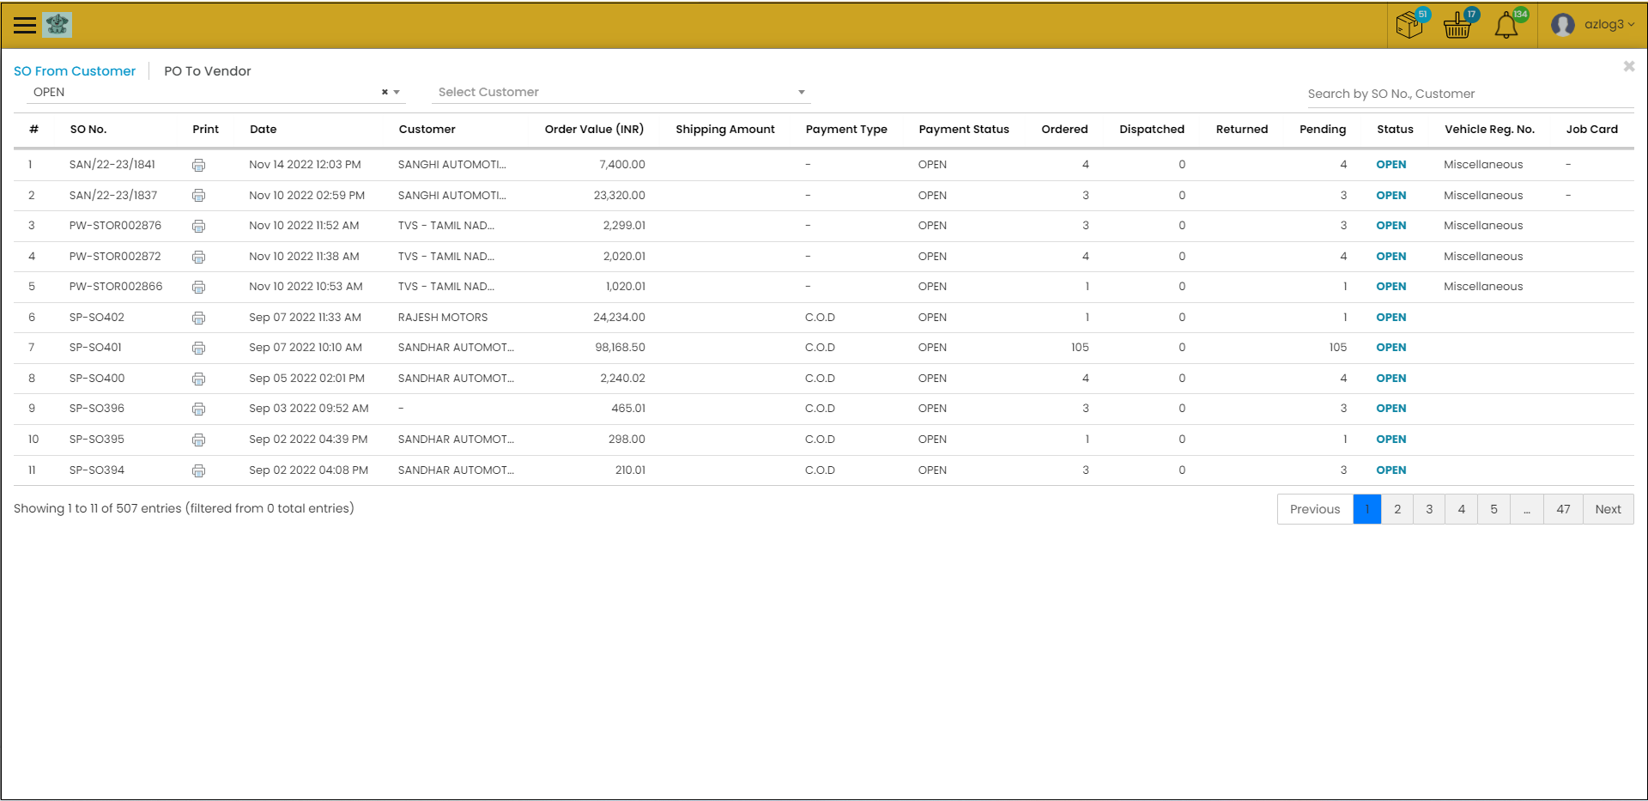Screen dimensions: 1648x801
Task: Expand the azlog3 user menu
Action: tap(1609, 24)
